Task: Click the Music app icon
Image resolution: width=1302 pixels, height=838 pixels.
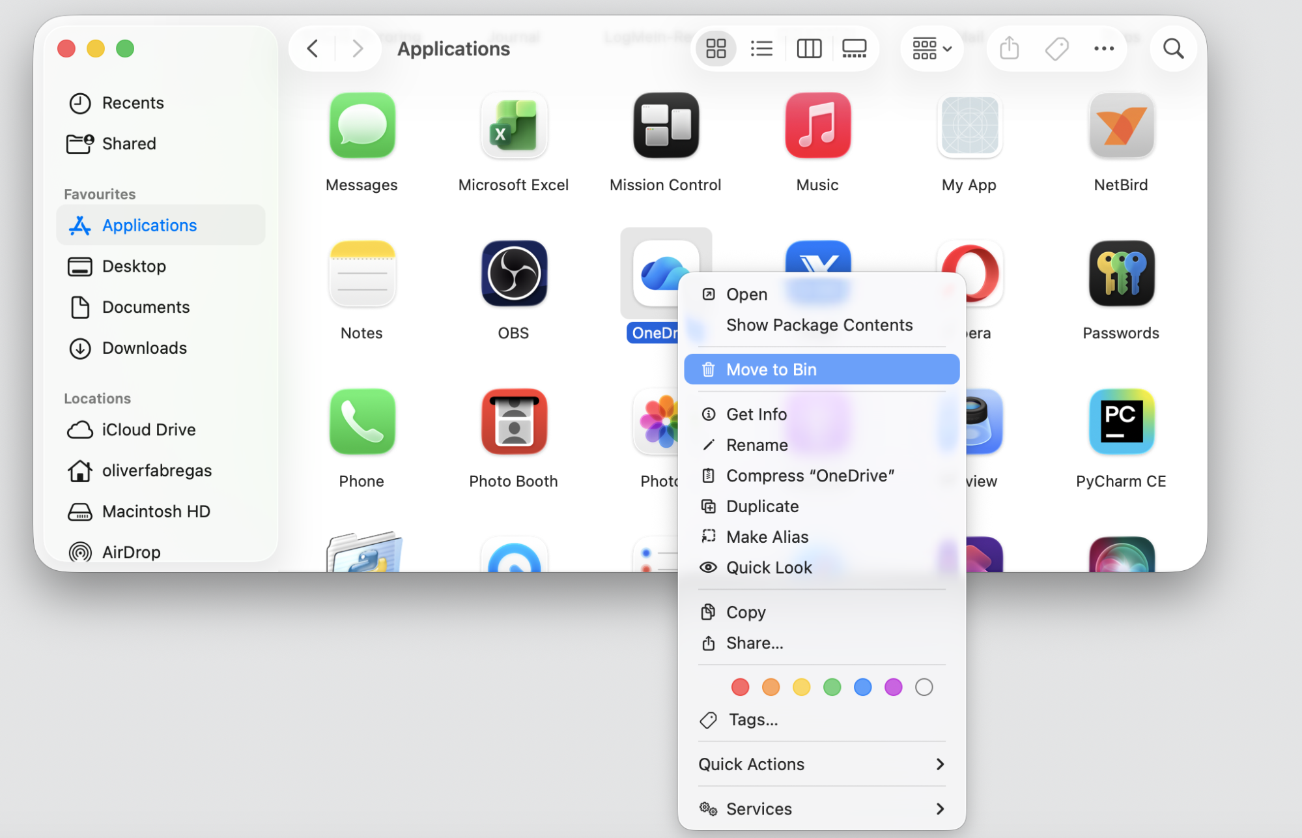Action: (x=817, y=126)
